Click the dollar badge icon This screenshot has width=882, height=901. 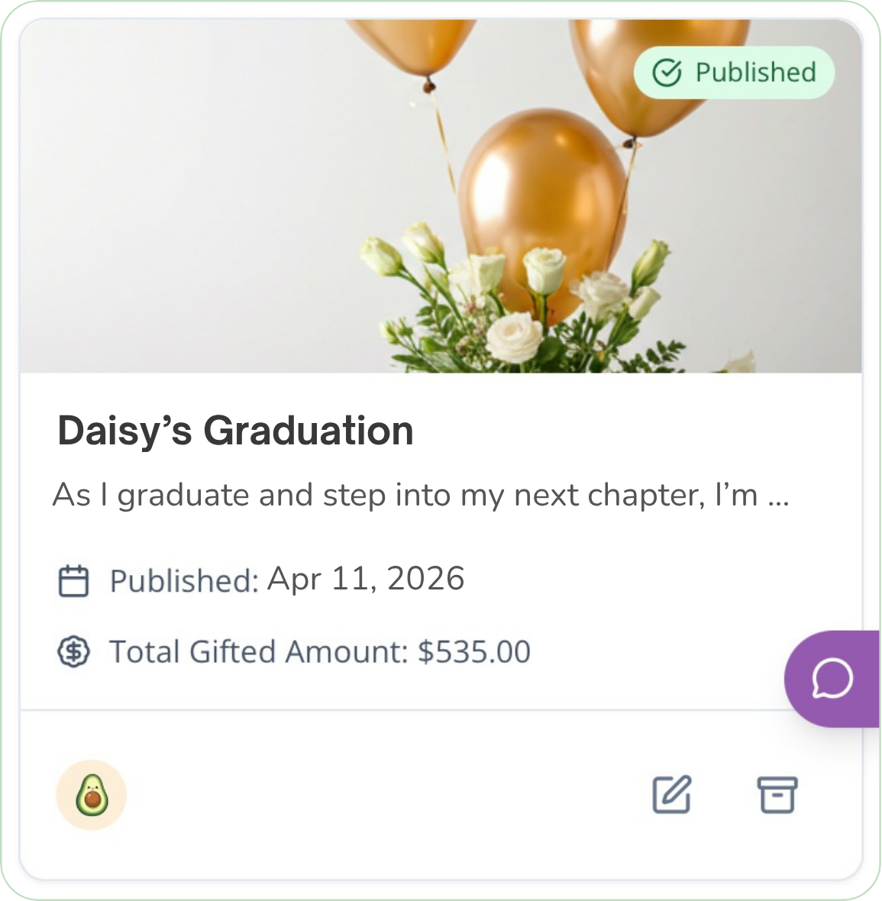(x=74, y=652)
